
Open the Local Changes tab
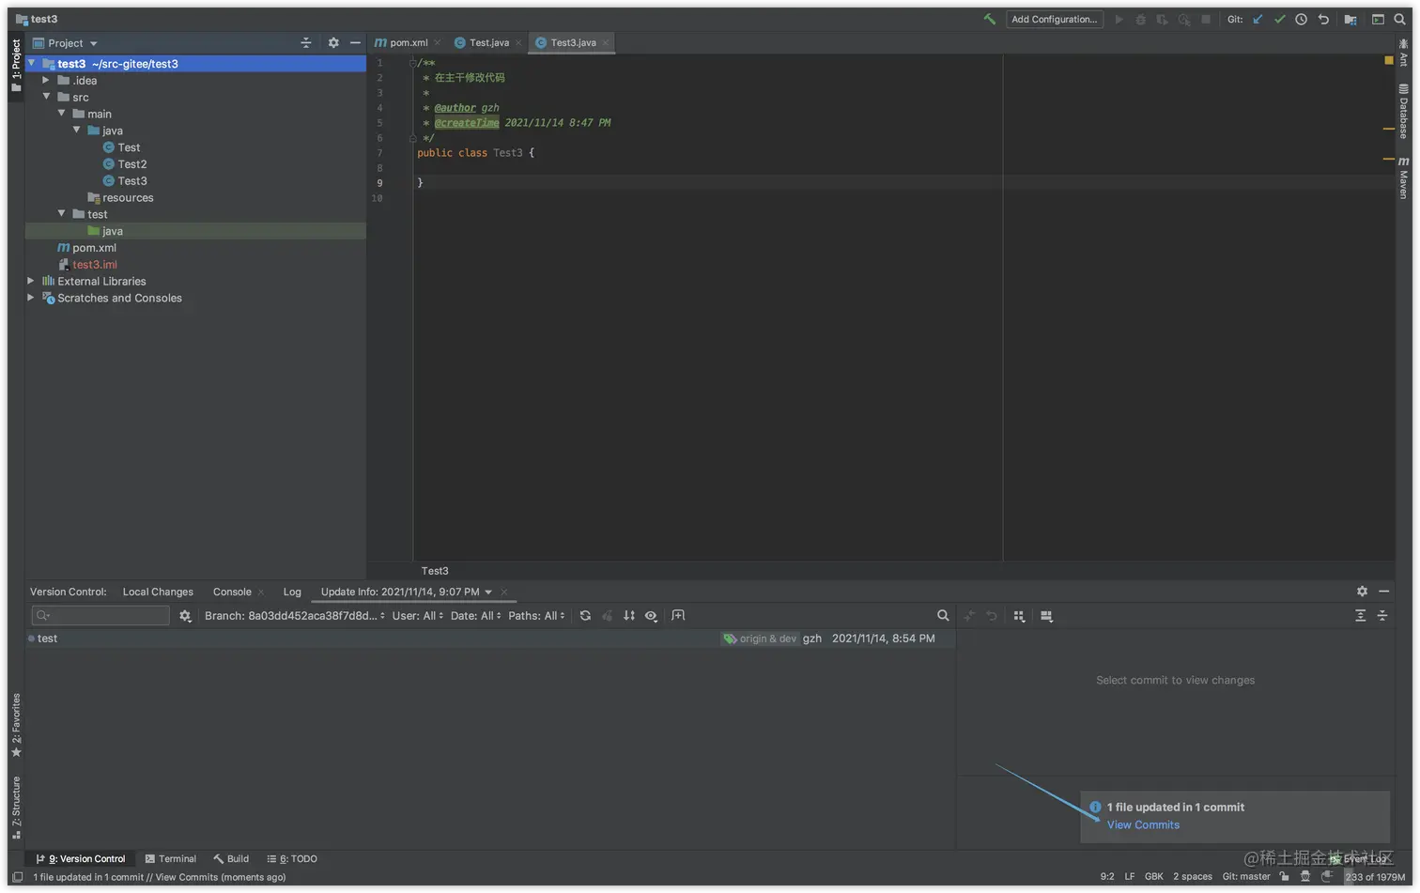[x=158, y=592]
